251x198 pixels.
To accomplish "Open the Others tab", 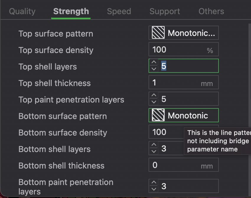I will 211,11.
